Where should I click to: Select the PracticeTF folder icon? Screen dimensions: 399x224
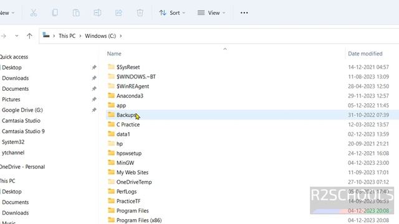tap(111, 201)
